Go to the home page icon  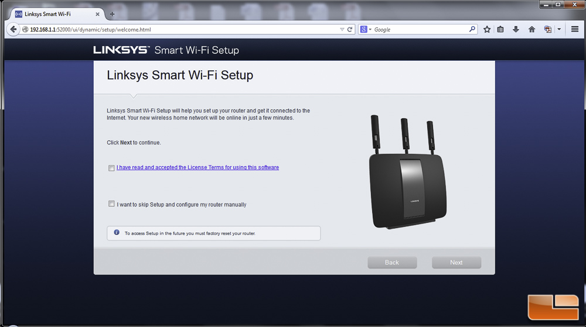(x=532, y=29)
